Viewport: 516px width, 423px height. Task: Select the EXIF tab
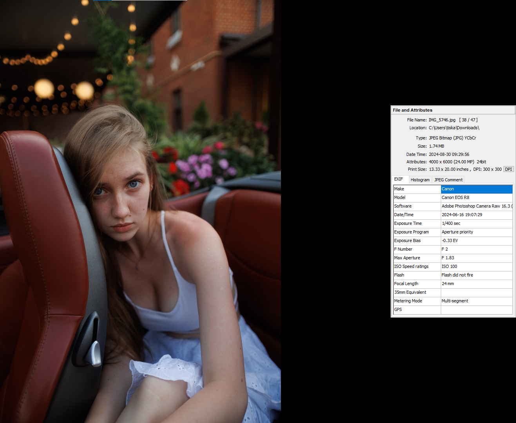pyautogui.click(x=398, y=179)
